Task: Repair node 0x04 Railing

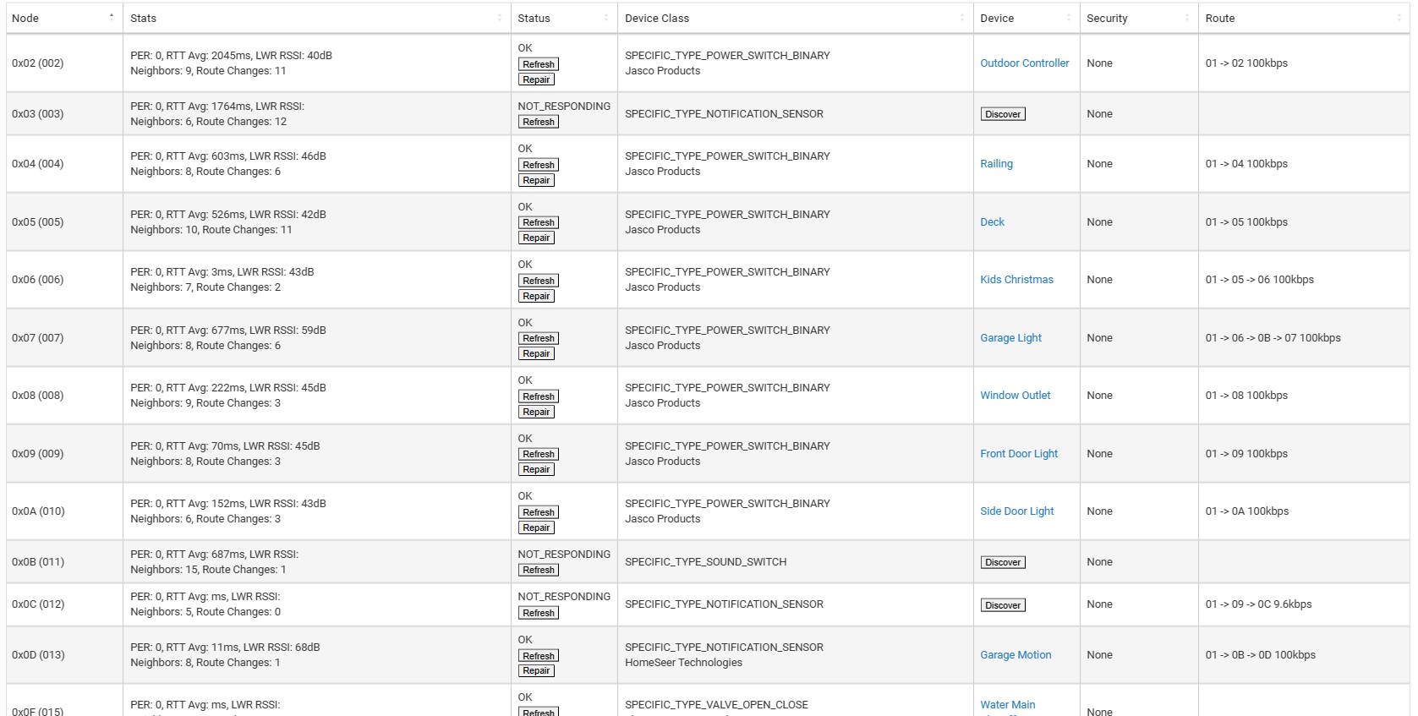Action: [x=536, y=179]
